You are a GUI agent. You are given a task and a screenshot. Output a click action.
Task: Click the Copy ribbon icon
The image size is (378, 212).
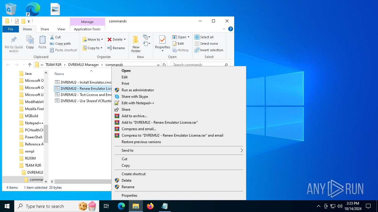point(30,40)
